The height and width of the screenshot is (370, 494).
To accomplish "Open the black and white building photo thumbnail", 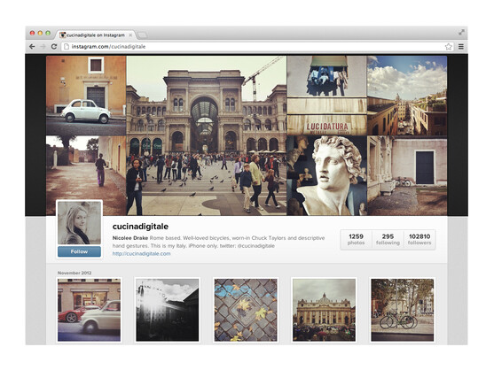I will point(168,310).
